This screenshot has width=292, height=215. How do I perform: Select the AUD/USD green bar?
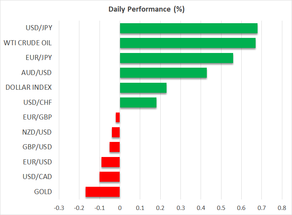163,73
